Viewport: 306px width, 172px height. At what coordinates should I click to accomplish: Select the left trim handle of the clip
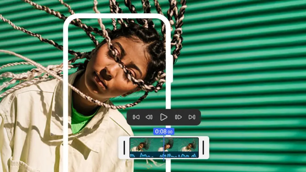pyautogui.click(x=124, y=148)
